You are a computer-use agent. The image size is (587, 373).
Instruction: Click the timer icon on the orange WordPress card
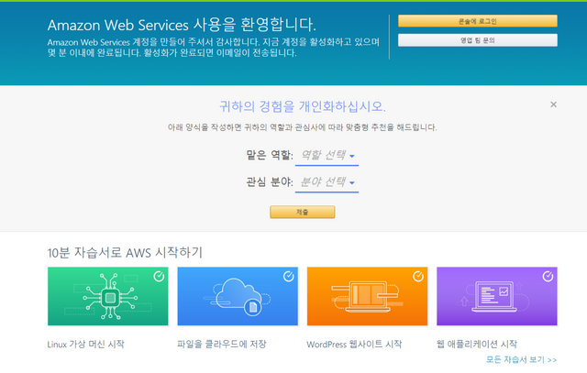coord(418,276)
